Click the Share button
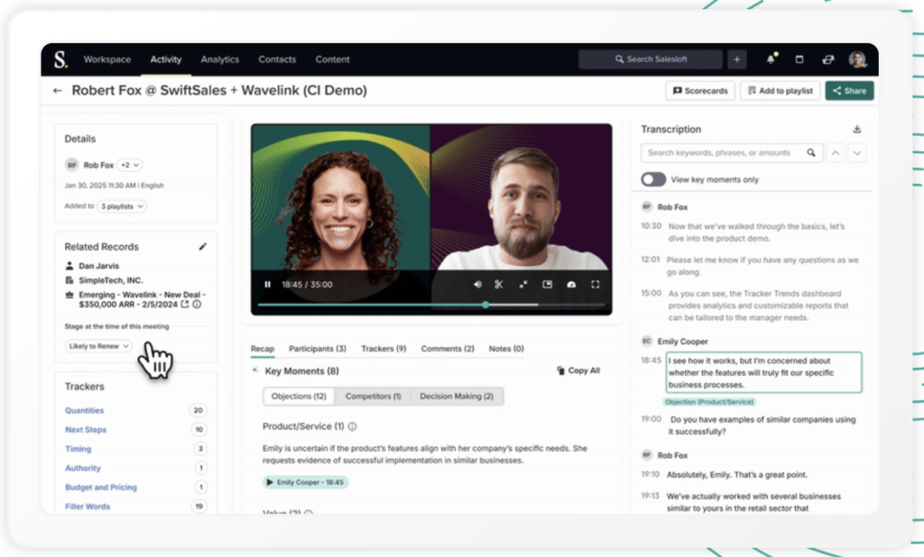 point(849,91)
